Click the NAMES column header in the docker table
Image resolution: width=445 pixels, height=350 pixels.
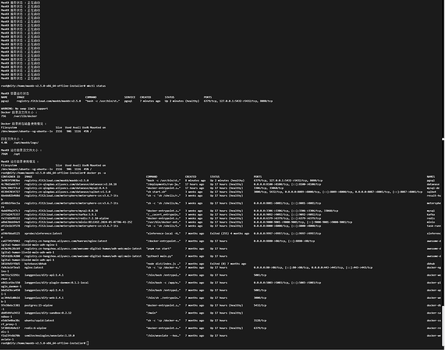431,176
